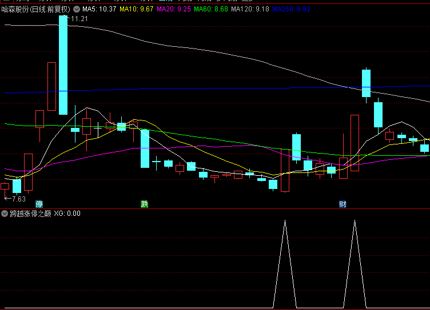Select the MA5: 10.37 label
430x310 pixels.
99,9
